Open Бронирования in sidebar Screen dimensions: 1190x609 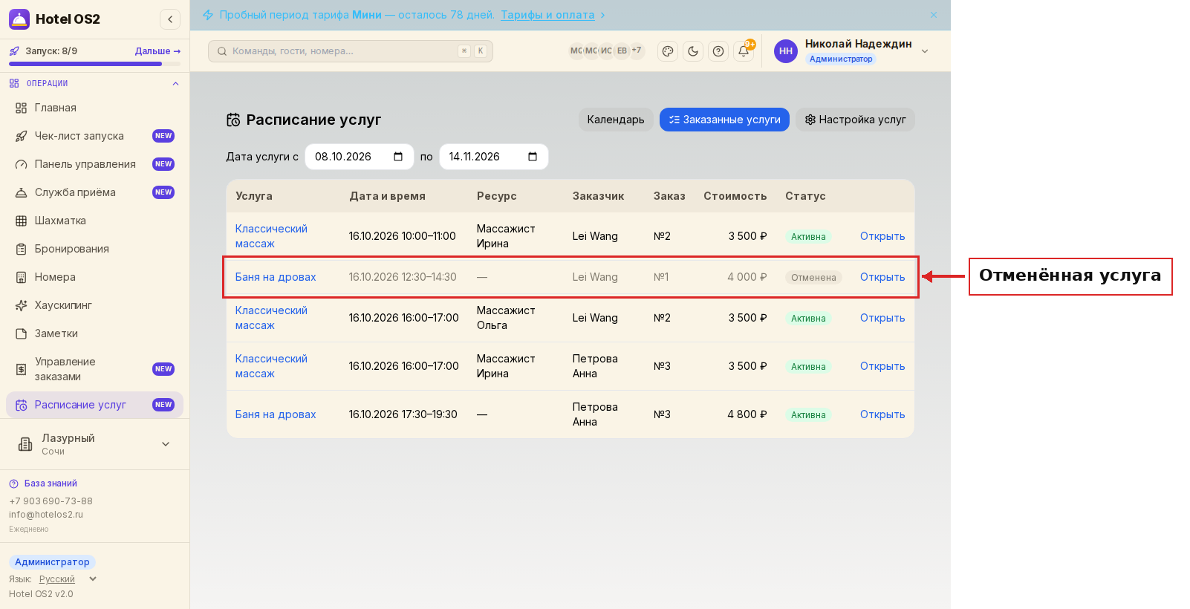point(94,249)
